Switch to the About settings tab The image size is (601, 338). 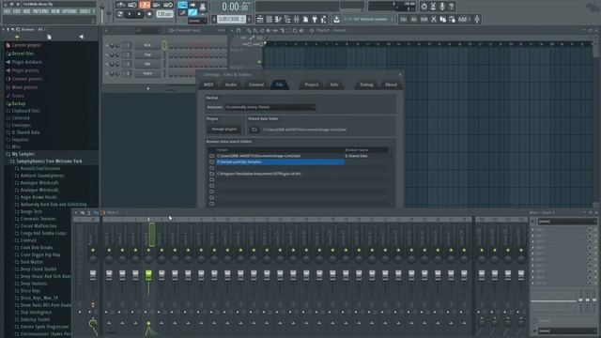click(391, 84)
